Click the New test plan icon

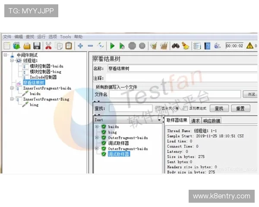[7, 46]
